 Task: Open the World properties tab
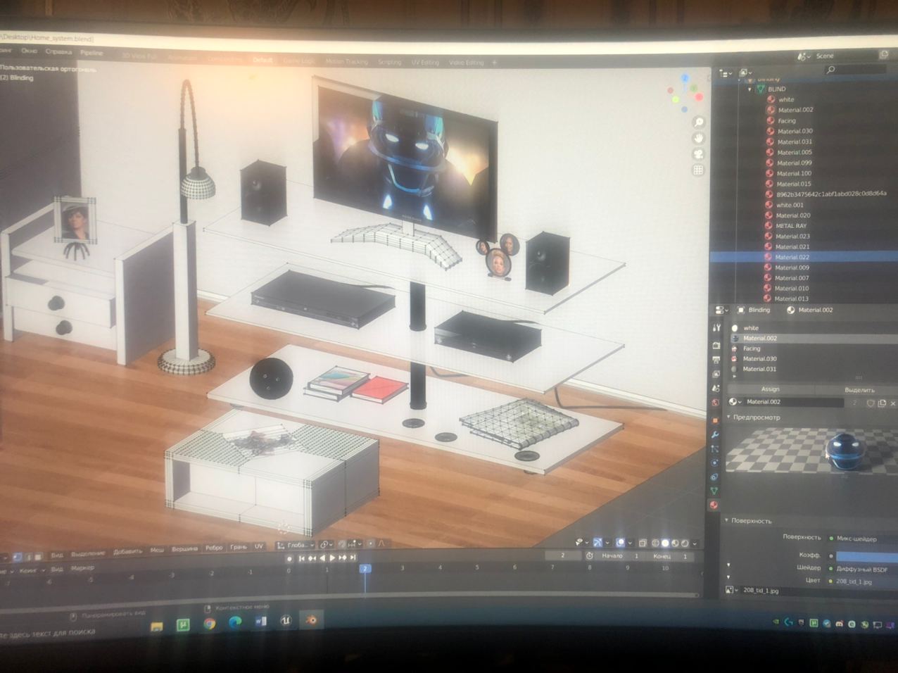[716, 403]
